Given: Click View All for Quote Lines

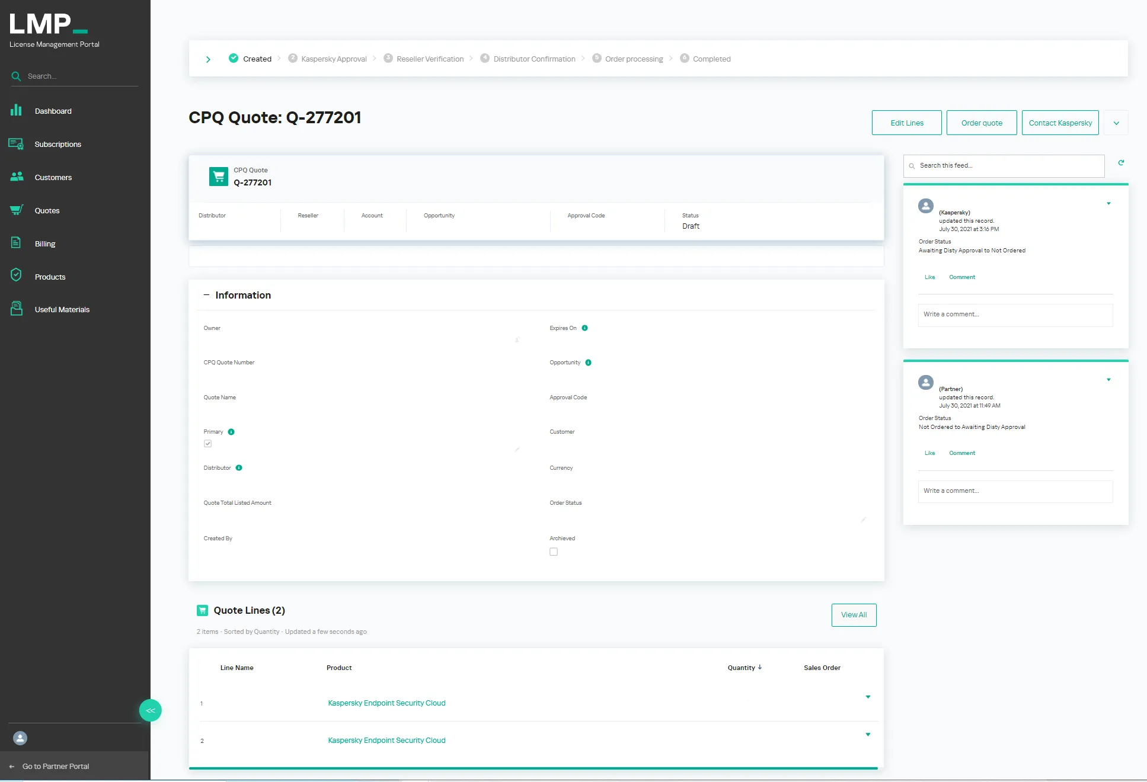Looking at the screenshot, I should [x=854, y=615].
